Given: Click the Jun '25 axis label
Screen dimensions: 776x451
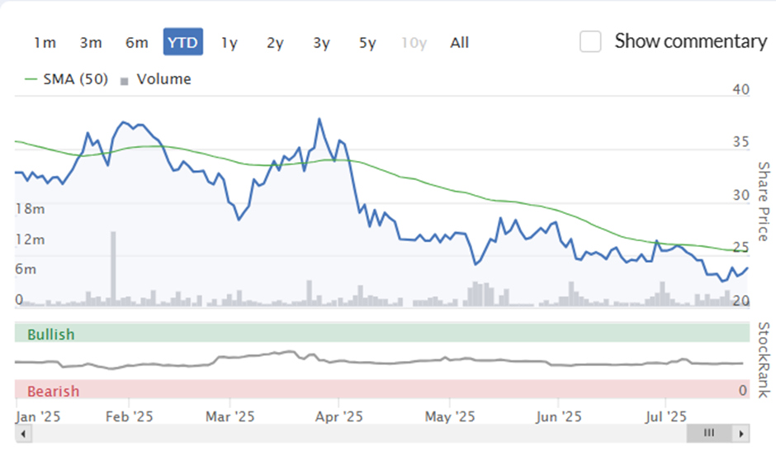Looking at the screenshot, I should tap(558, 417).
